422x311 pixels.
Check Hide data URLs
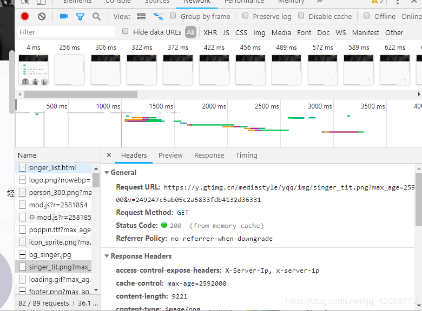(x=125, y=31)
